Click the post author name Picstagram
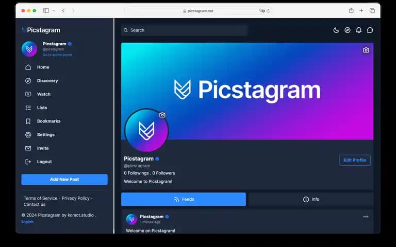The image size is (396, 247). pos(152,217)
